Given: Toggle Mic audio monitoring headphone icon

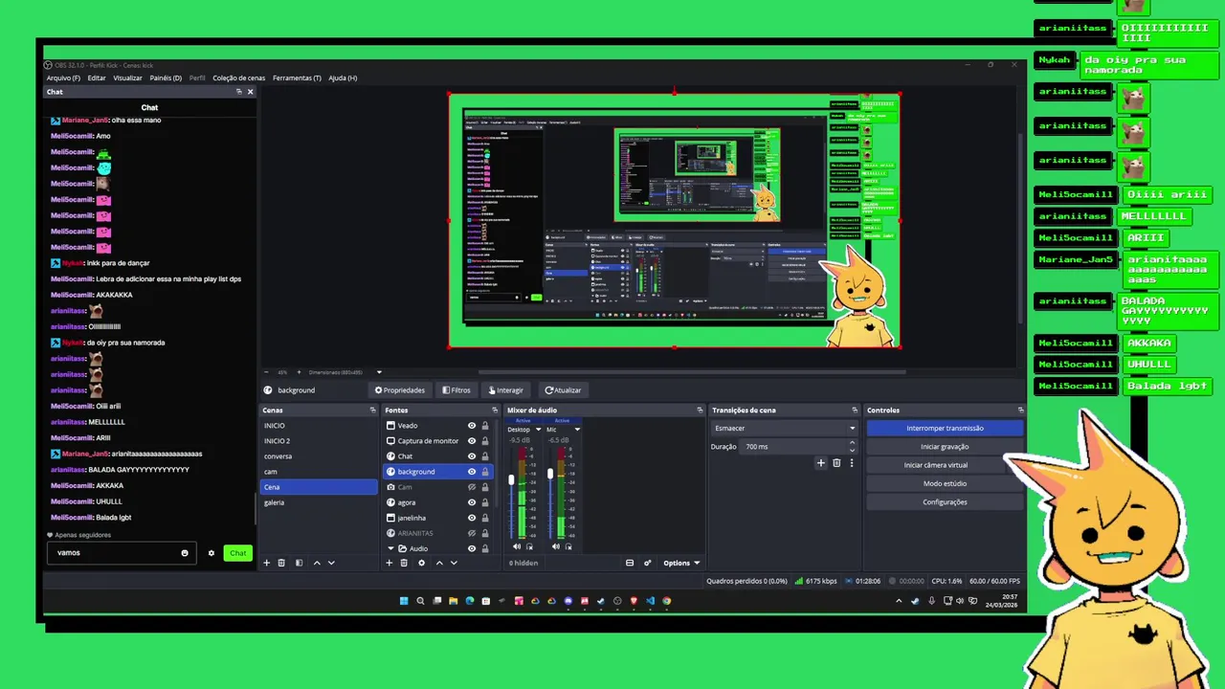Looking at the screenshot, I should [x=568, y=546].
